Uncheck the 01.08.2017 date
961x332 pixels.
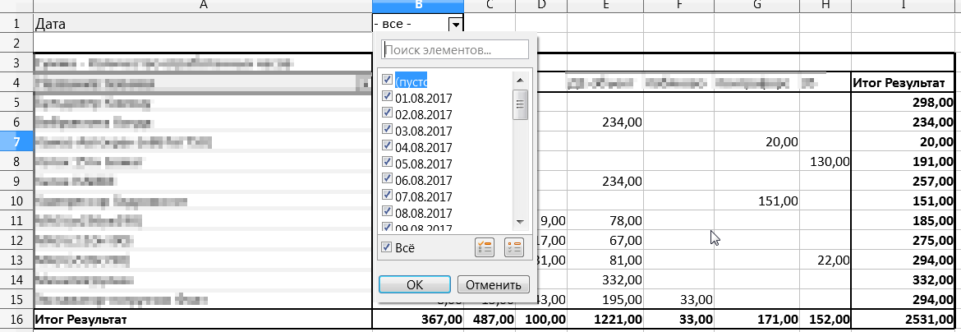(x=387, y=95)
